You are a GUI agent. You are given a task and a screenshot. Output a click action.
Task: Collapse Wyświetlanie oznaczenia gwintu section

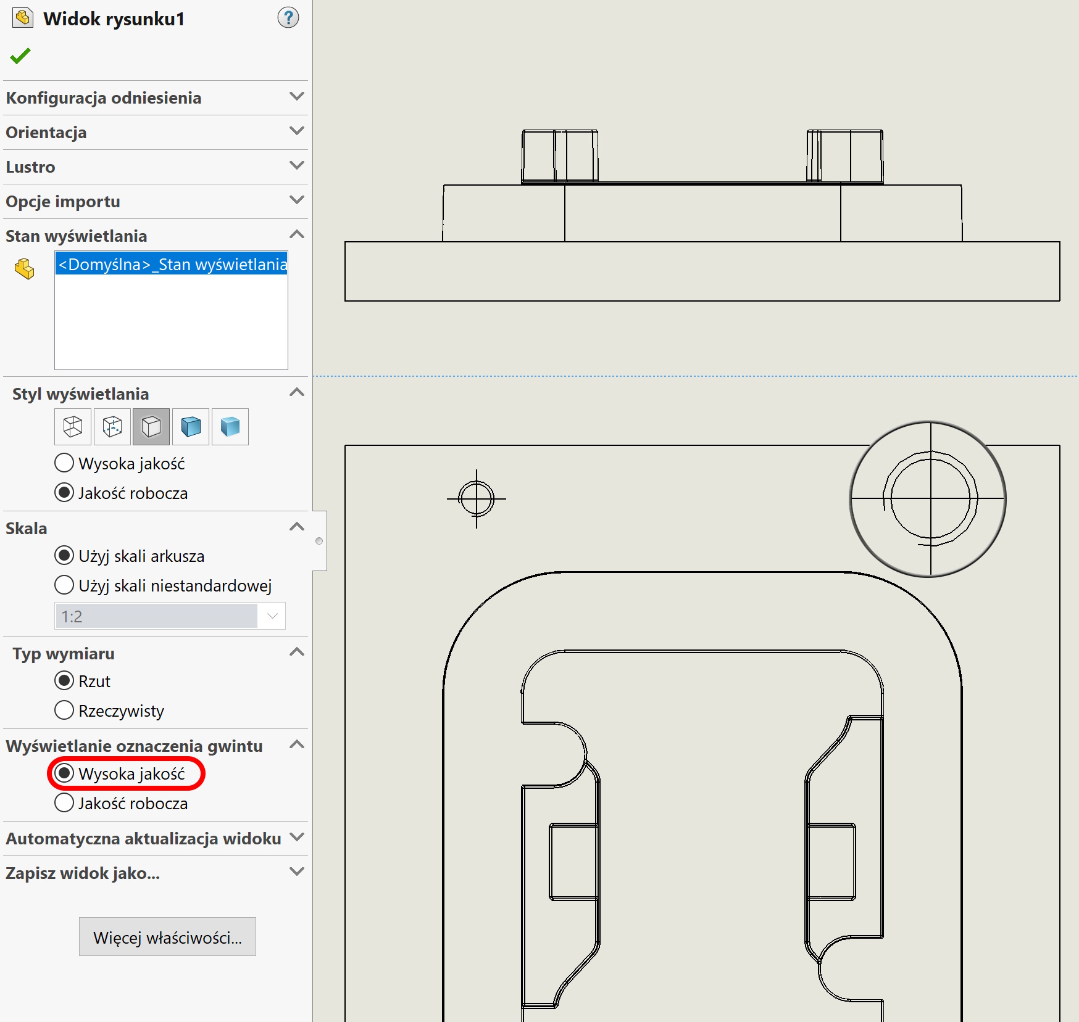pyautogui.click(x=297, y=744)
